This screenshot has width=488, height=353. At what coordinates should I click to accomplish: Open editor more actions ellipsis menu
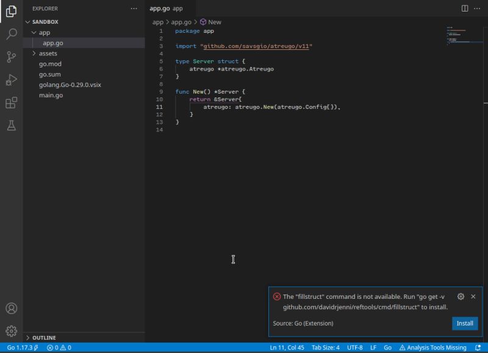[x=476, y=9]
